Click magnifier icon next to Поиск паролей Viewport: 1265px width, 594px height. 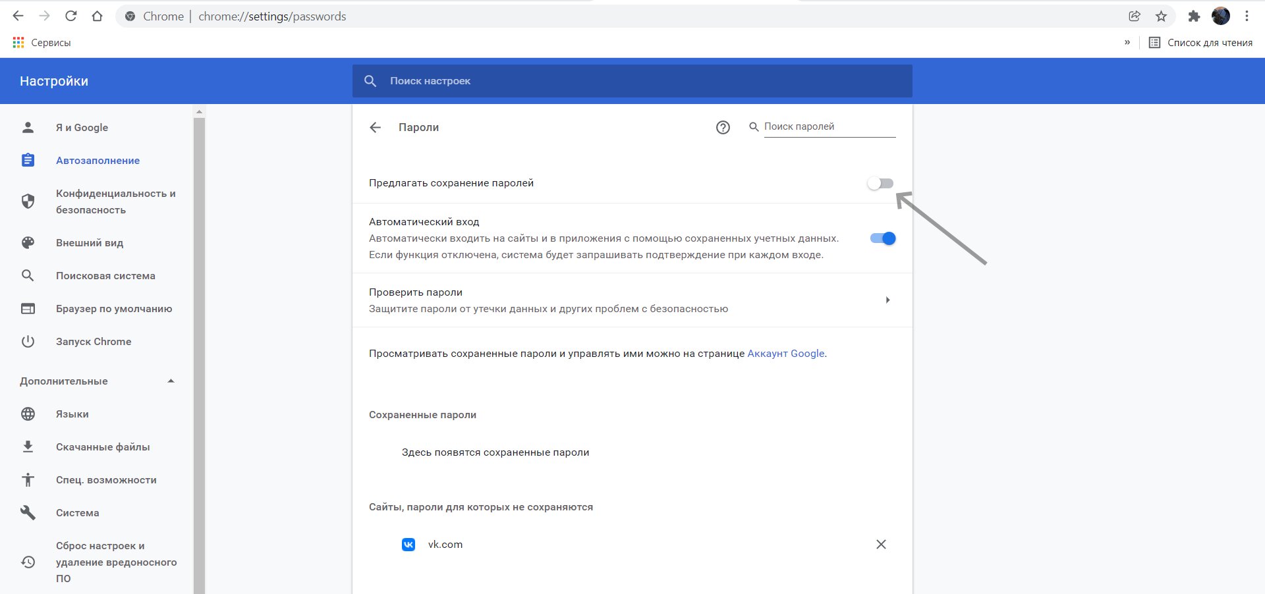pyautogui.click(x=754, y=126)
